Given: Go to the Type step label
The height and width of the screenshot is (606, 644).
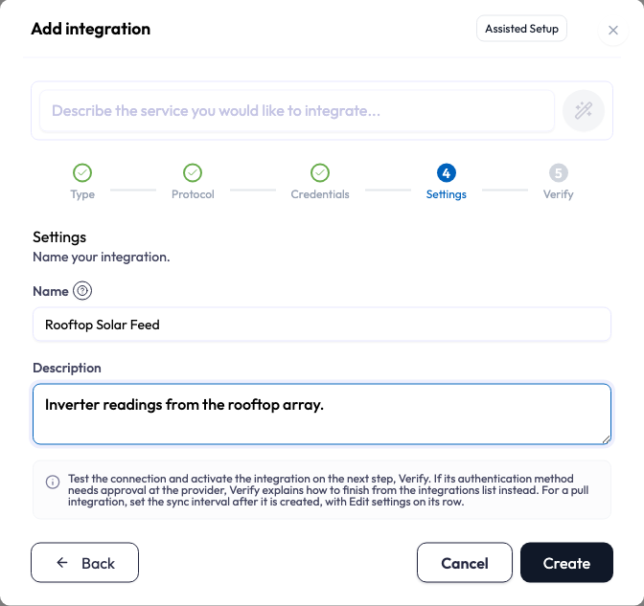Looking at the screenshot, I should (82, 194).
